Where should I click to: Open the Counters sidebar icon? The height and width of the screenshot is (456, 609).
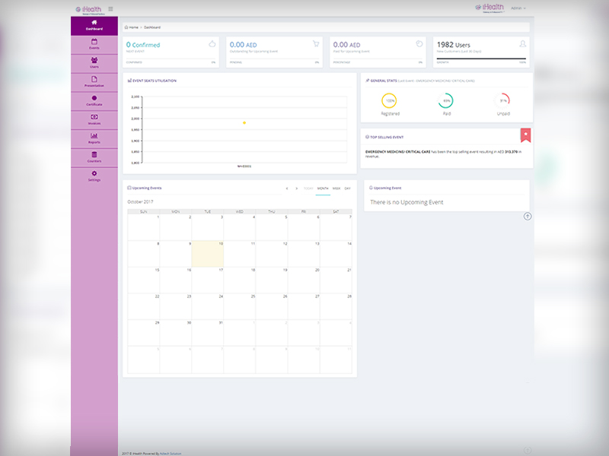point(94,157)
